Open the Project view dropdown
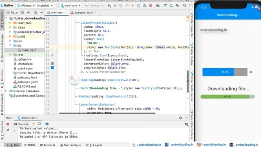 (x=12, y=13)
